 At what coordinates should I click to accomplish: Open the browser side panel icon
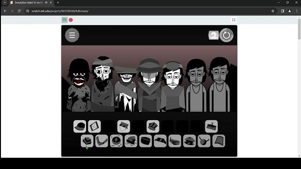(x=283, y=11)
